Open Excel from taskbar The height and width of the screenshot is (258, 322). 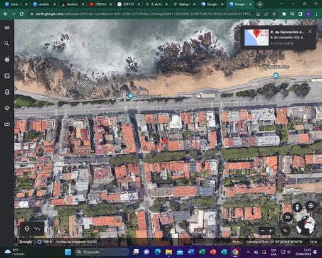pyautogui.click(x=202, y=252)
